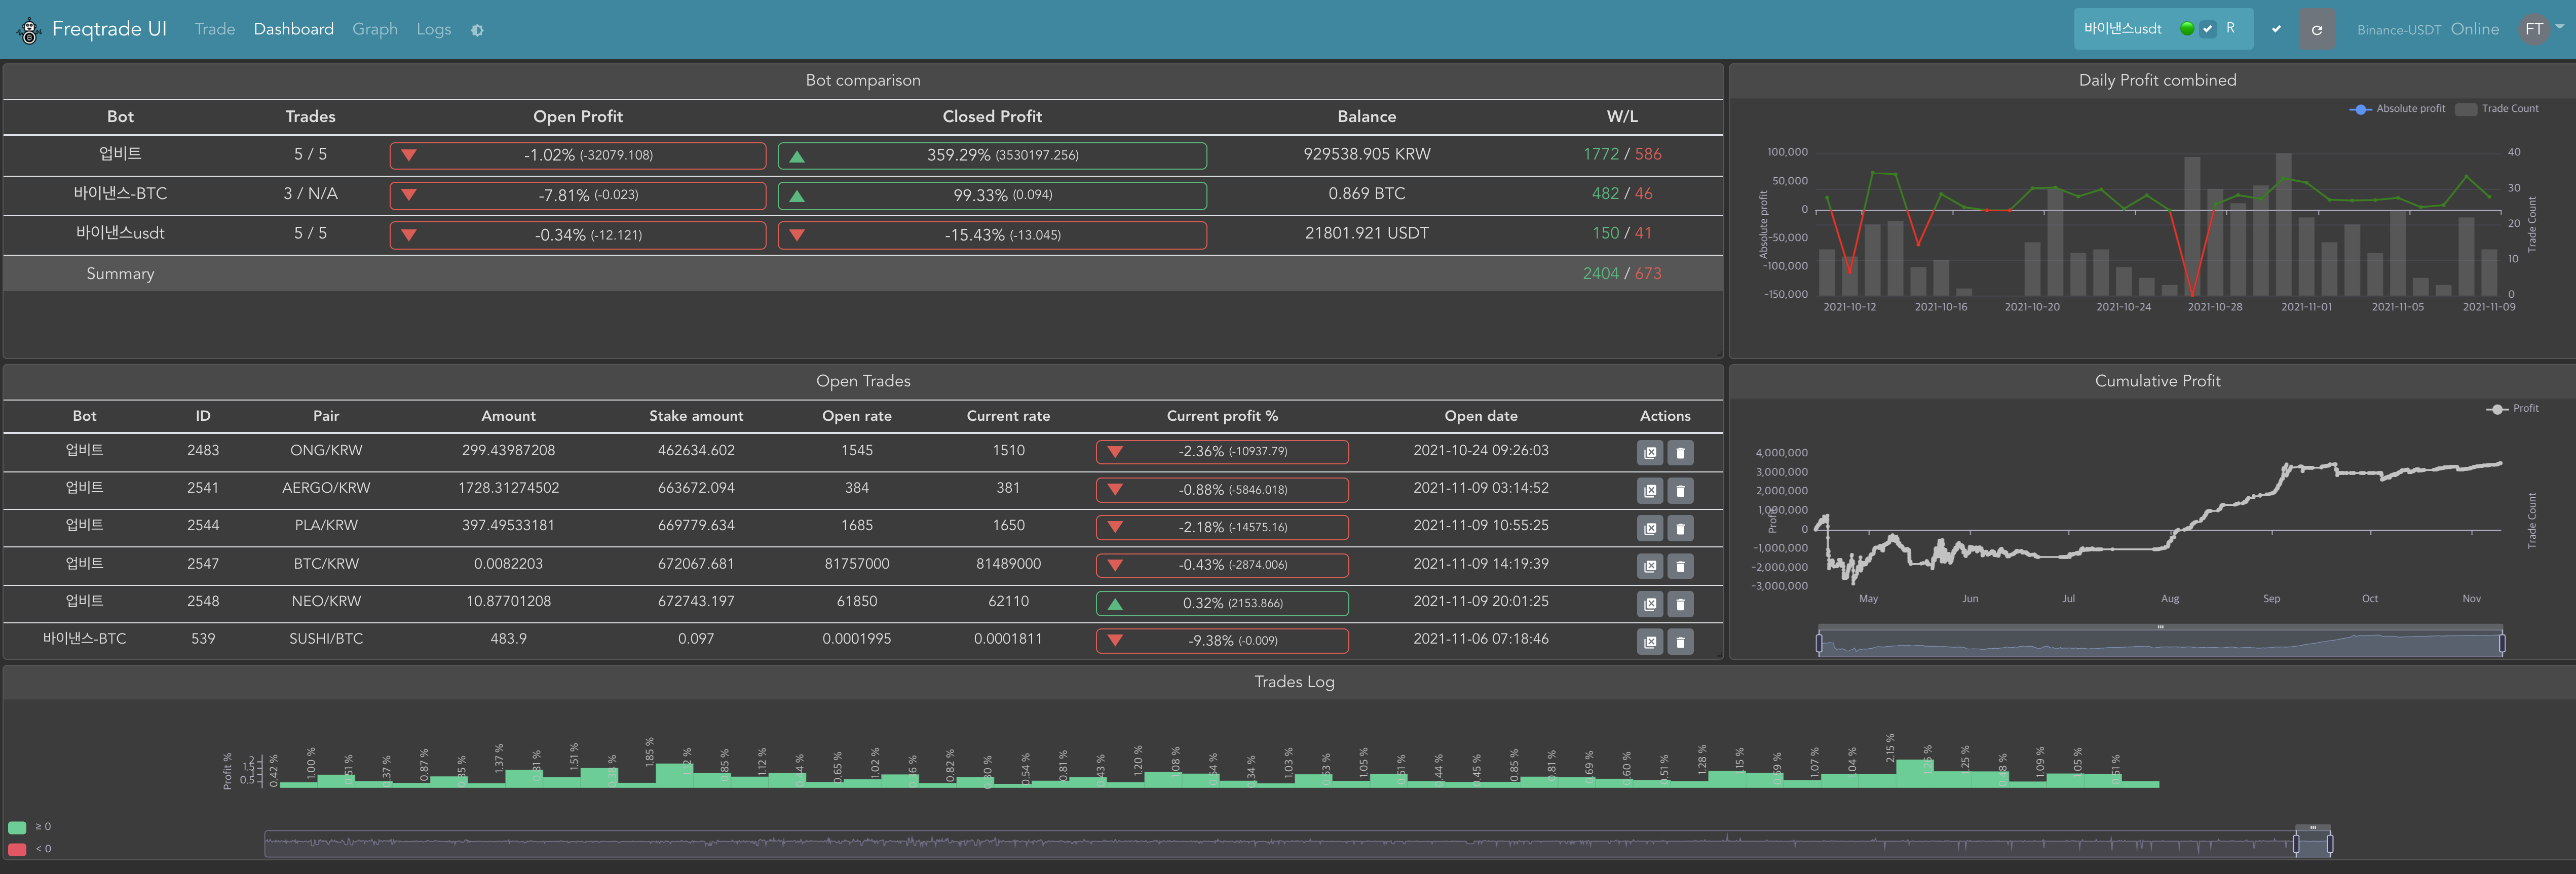Force sell the AERGO/KRW trade
This screenshot has height=874, width=2576.
point(1649,491)
